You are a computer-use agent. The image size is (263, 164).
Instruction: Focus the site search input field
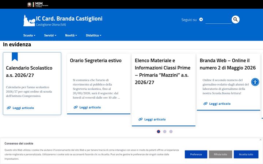(x=218, y=20)
